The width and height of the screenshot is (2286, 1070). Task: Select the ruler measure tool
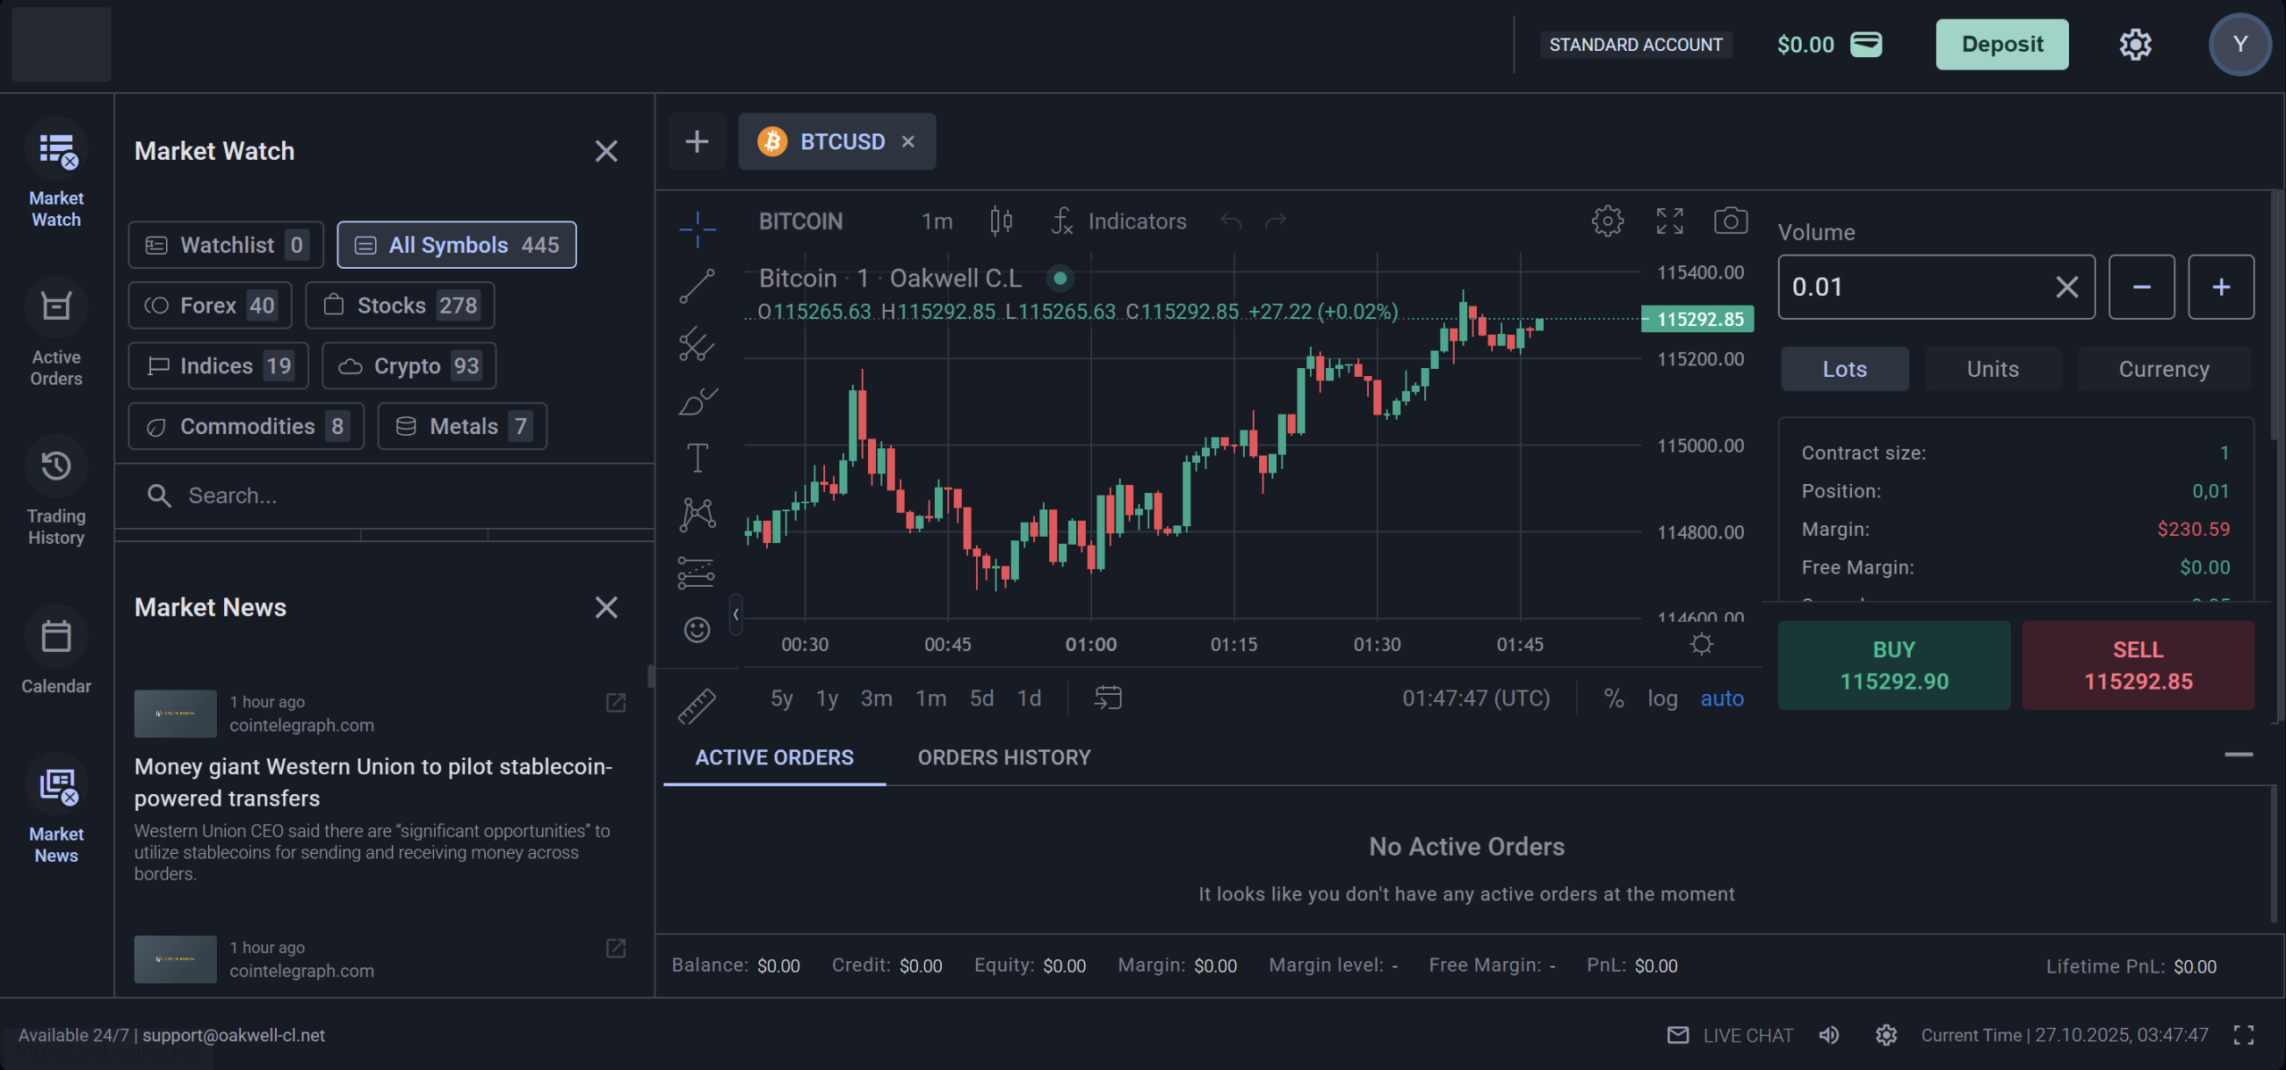pos(697,706)
